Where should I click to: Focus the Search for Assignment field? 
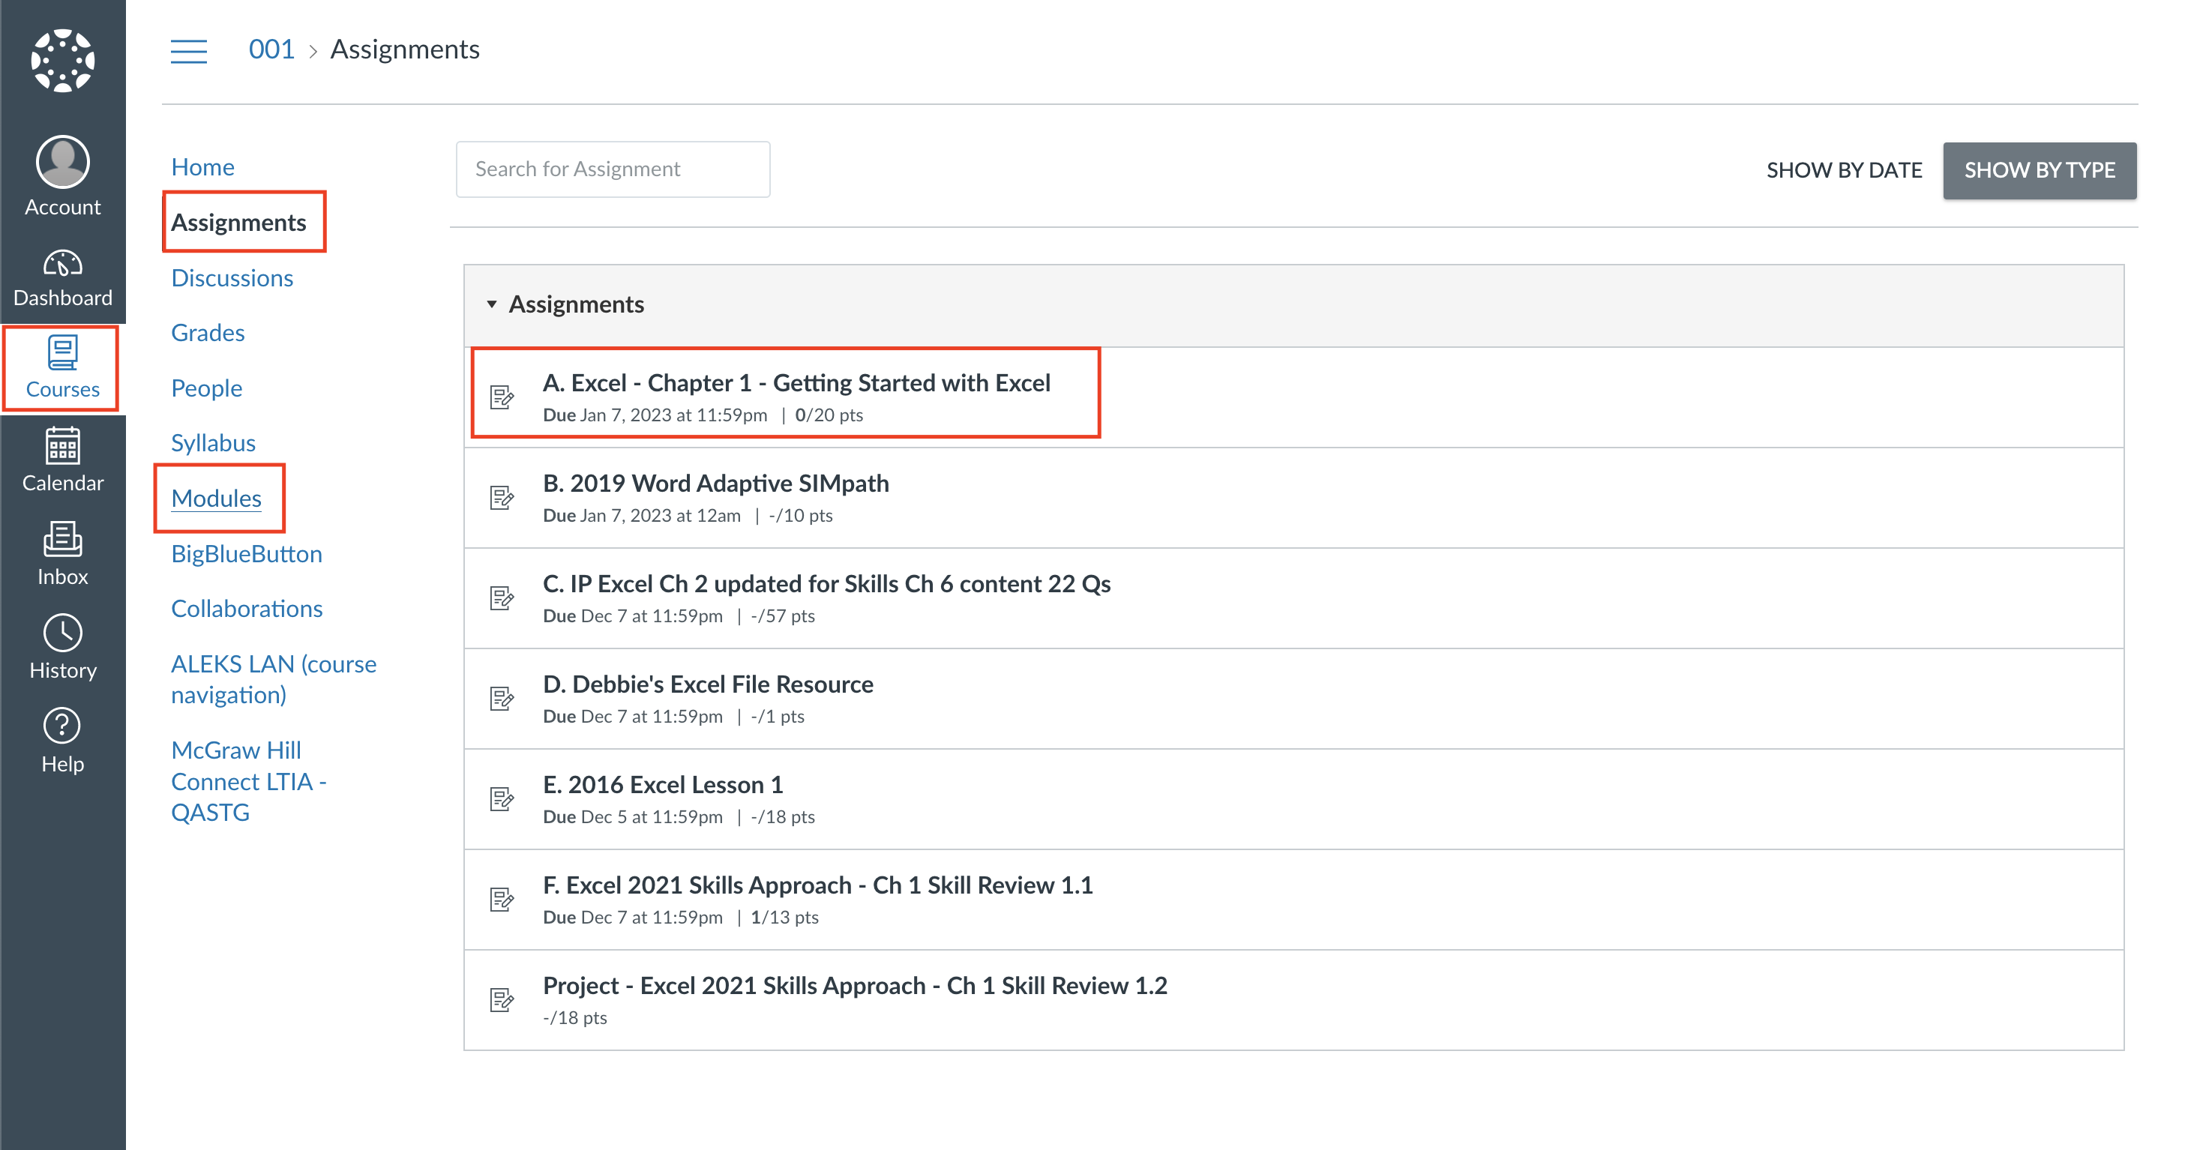click(x=613, y=169)
